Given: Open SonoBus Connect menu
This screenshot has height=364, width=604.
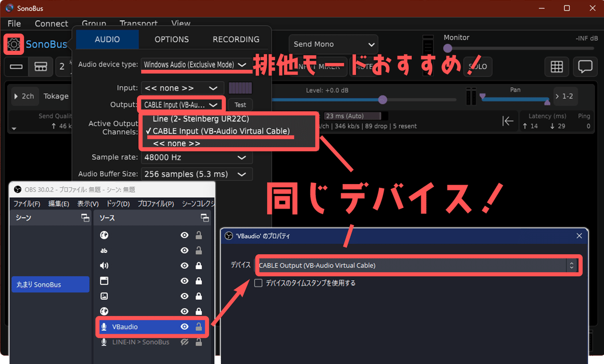Looking at the screenshot, I should [51, 24].
